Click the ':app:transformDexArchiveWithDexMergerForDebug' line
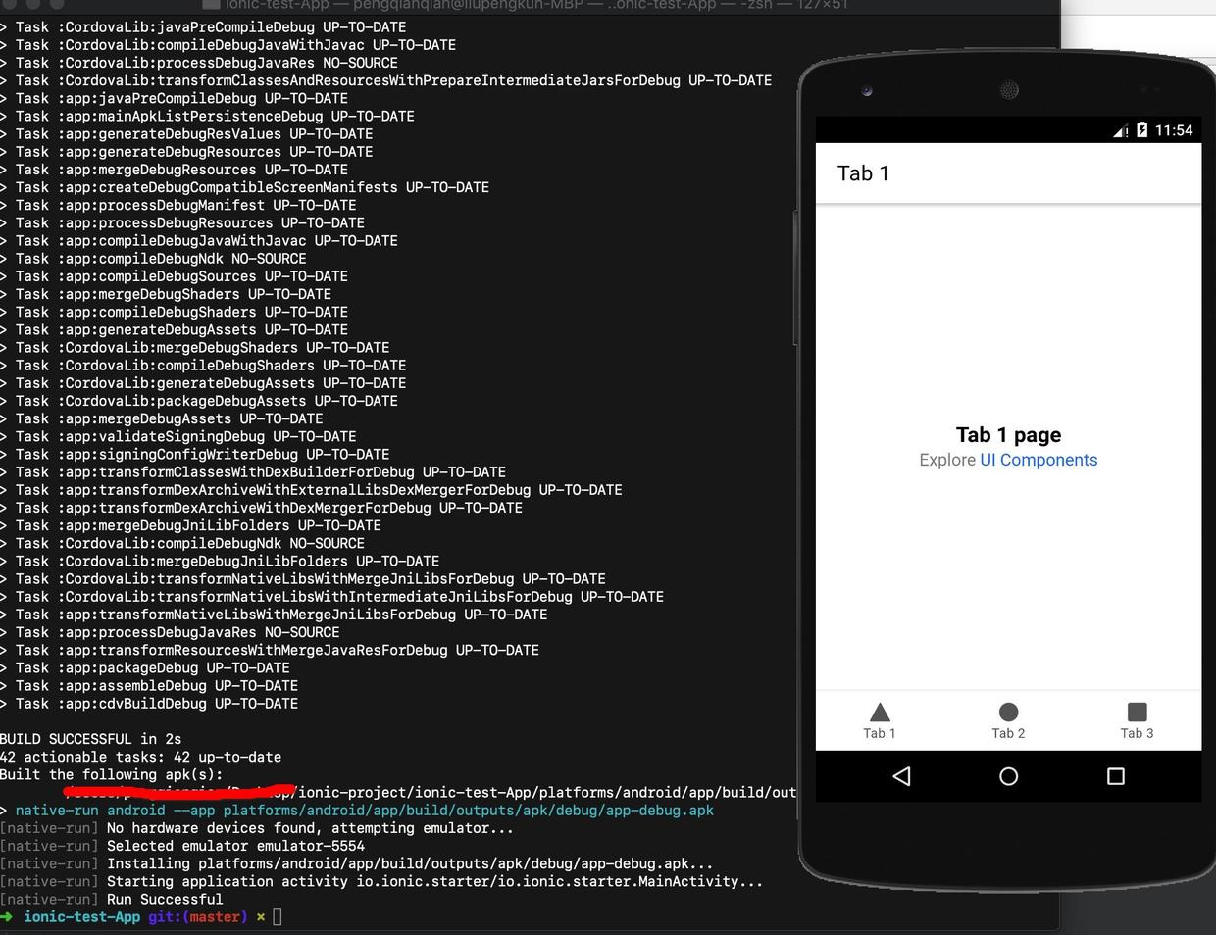The width and height of the screenshot is (1216, 935). tap(262, 508)
